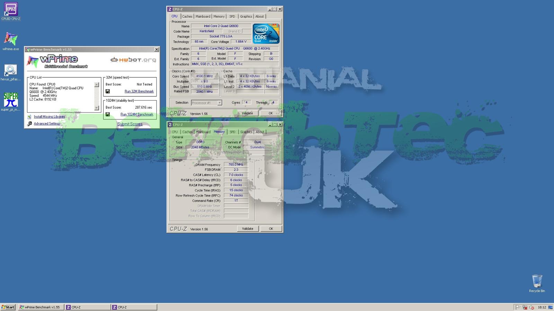
Task: Click the muted volume tray icon
Action: (531, 307)
